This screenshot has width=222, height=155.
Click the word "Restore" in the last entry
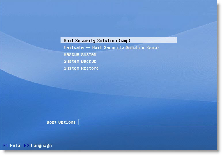click(x=90, y=68)
